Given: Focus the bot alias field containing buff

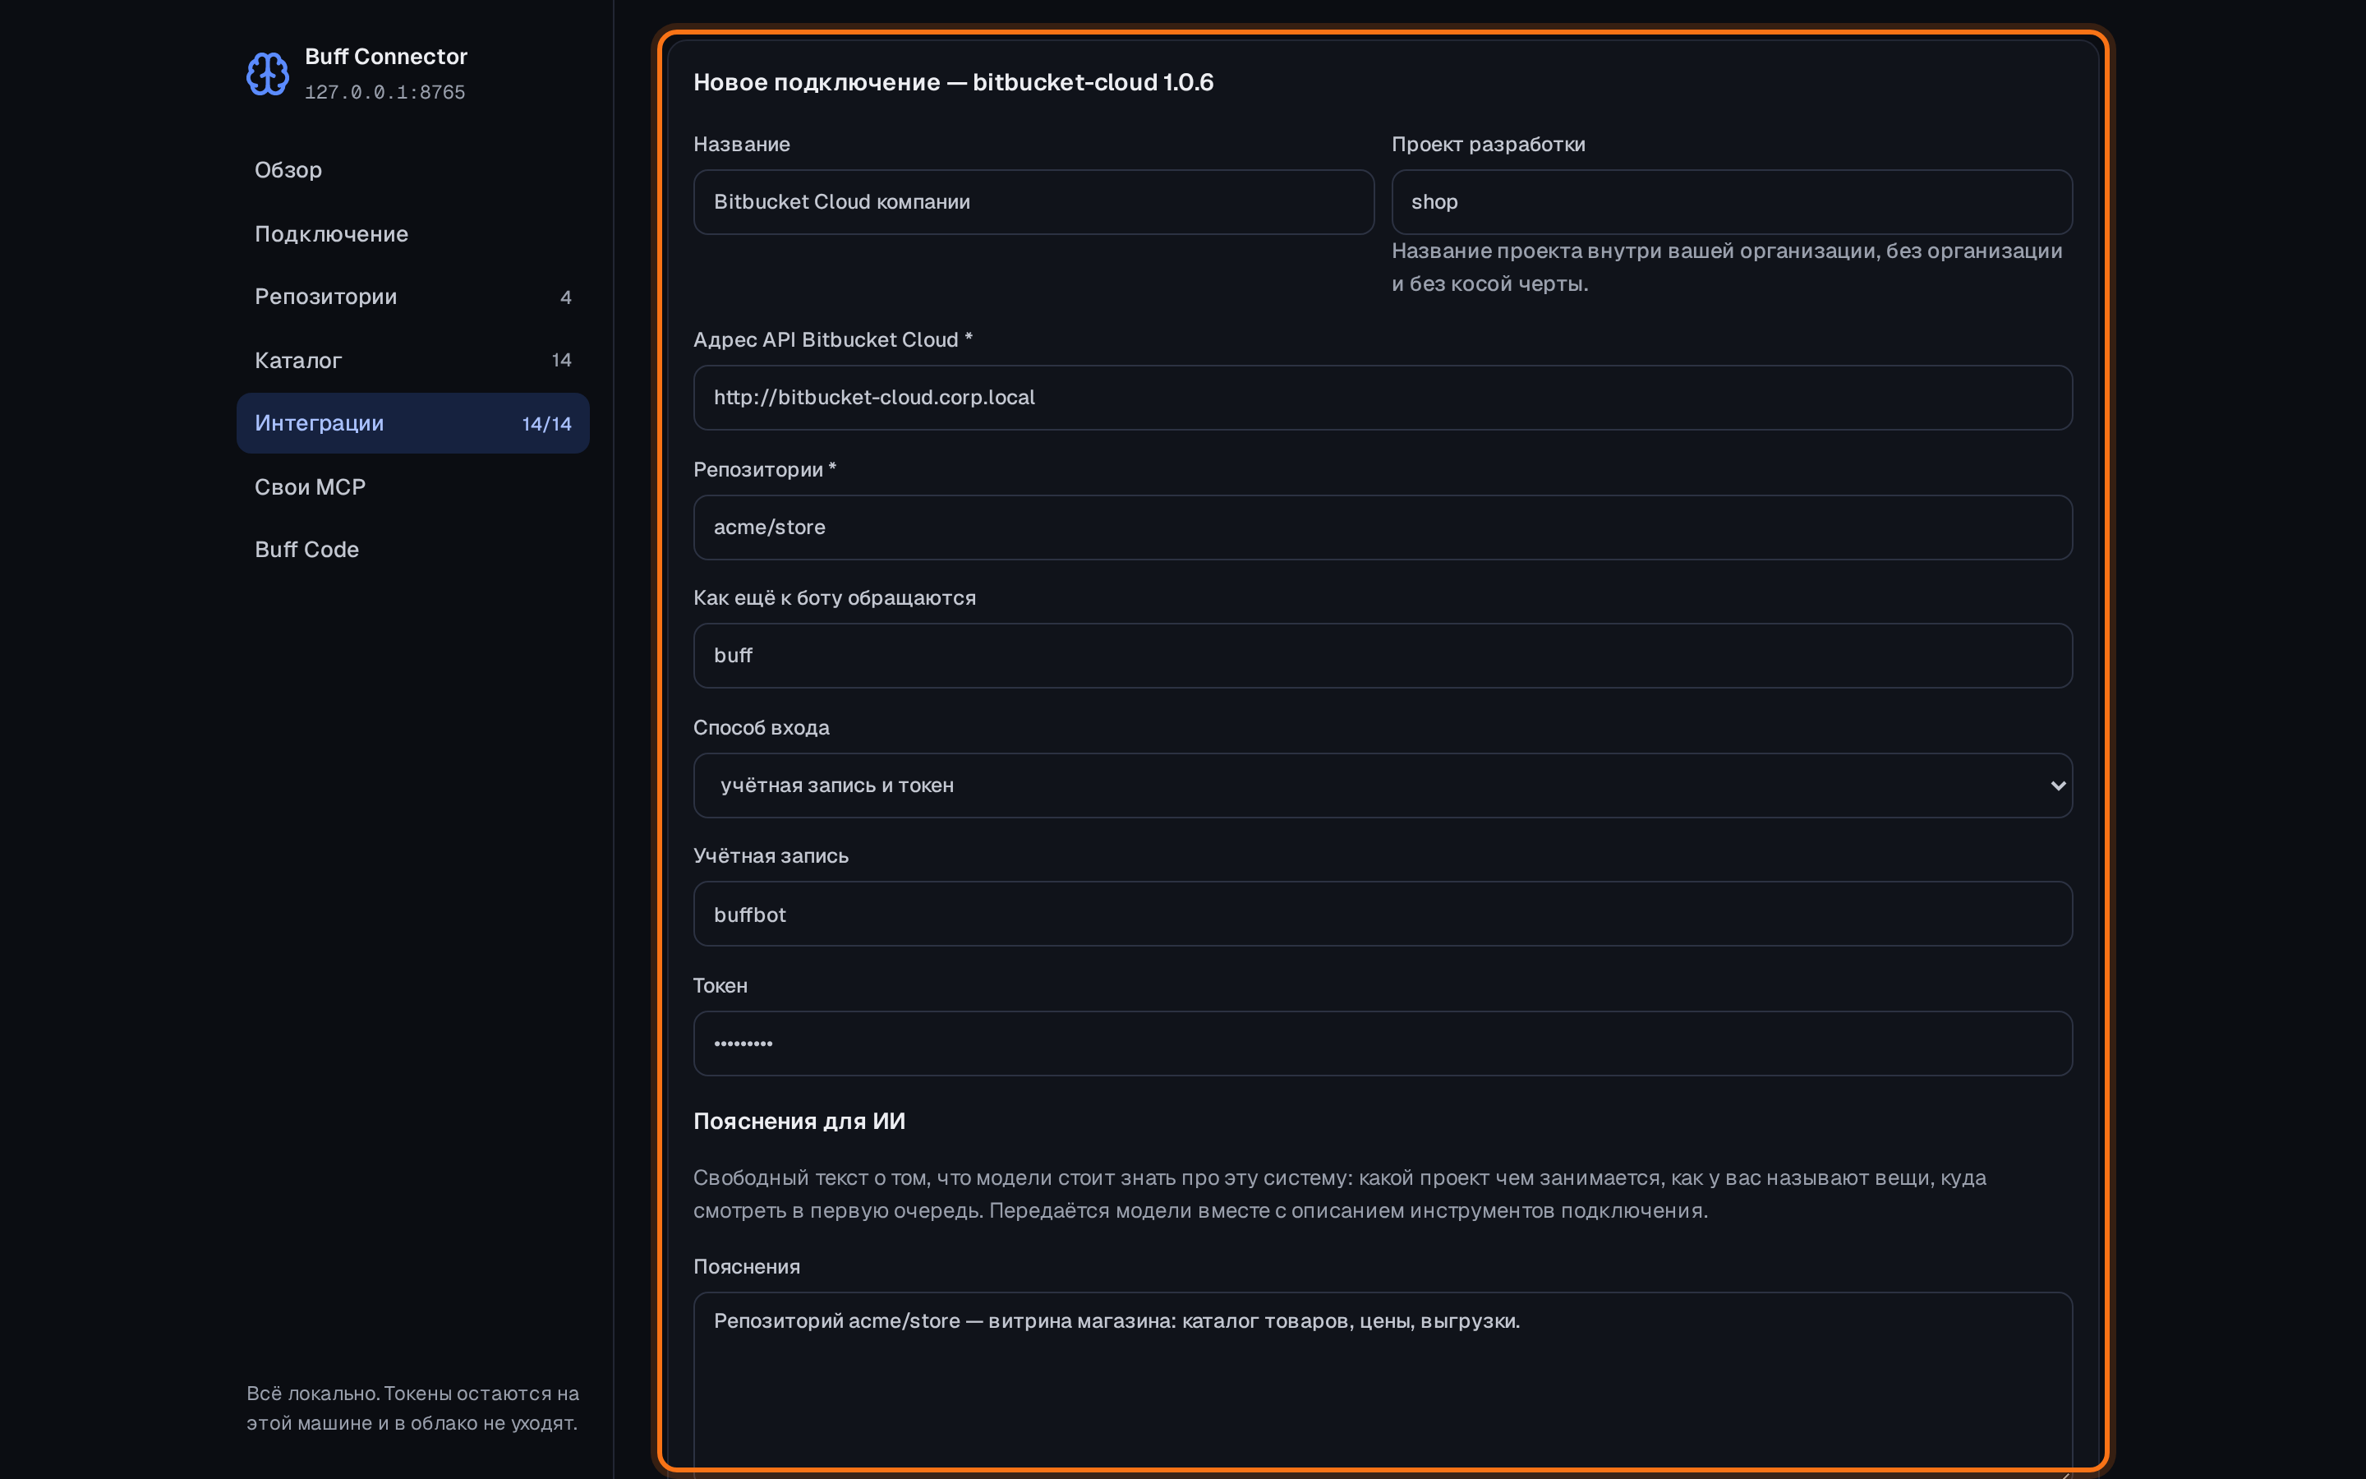Looking at the screenshot, I should pos(1383,656).
